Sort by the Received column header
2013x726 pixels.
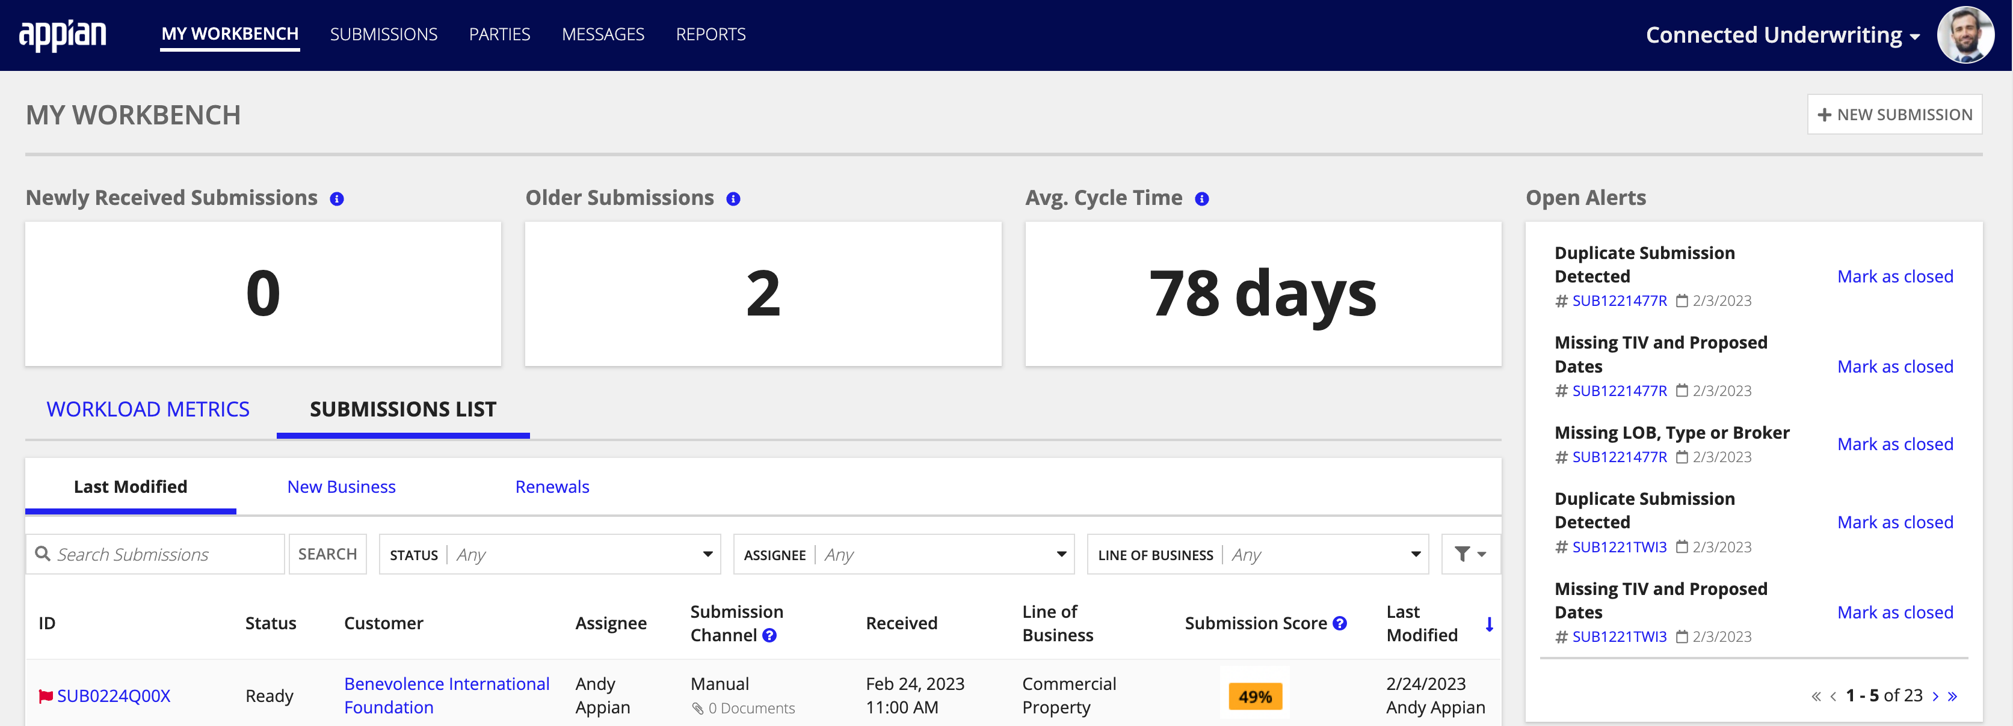[902, 623]
